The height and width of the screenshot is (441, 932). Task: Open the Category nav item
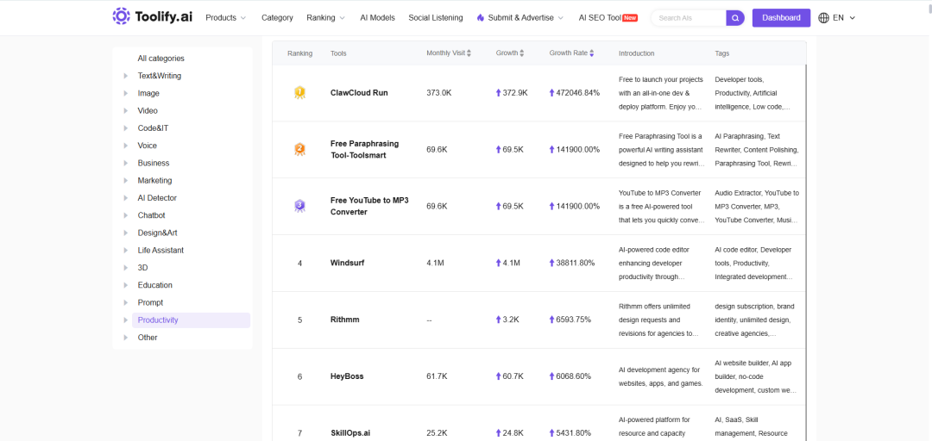277,18
